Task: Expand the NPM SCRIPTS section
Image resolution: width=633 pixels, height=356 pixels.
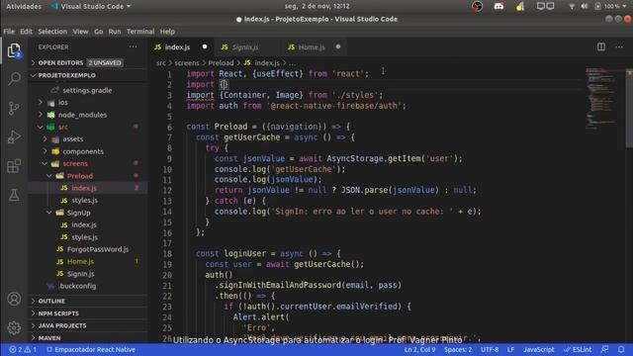Action: click(88, 313)
